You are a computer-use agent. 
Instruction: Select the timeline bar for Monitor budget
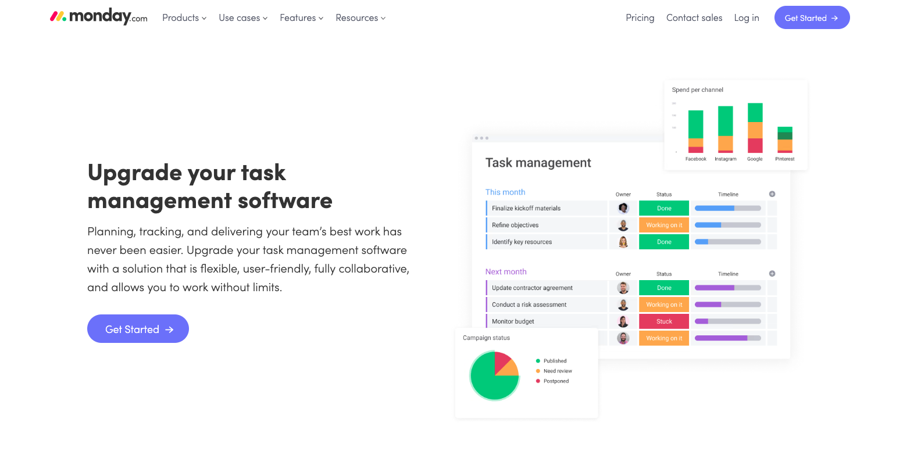728,321
